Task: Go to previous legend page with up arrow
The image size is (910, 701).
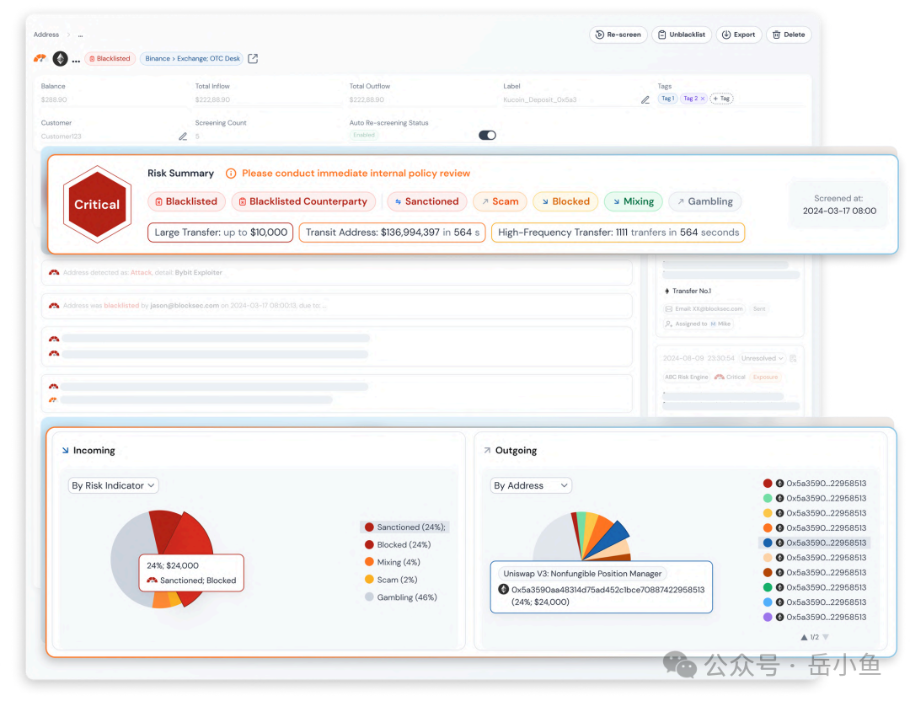Action: click(x=804, y=637)
